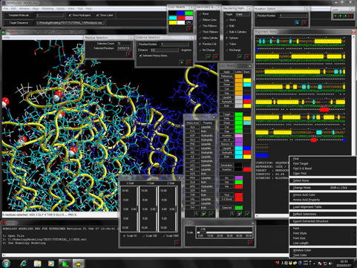Cancel Secondary Structure panel with red X

(x=216, y=57)
